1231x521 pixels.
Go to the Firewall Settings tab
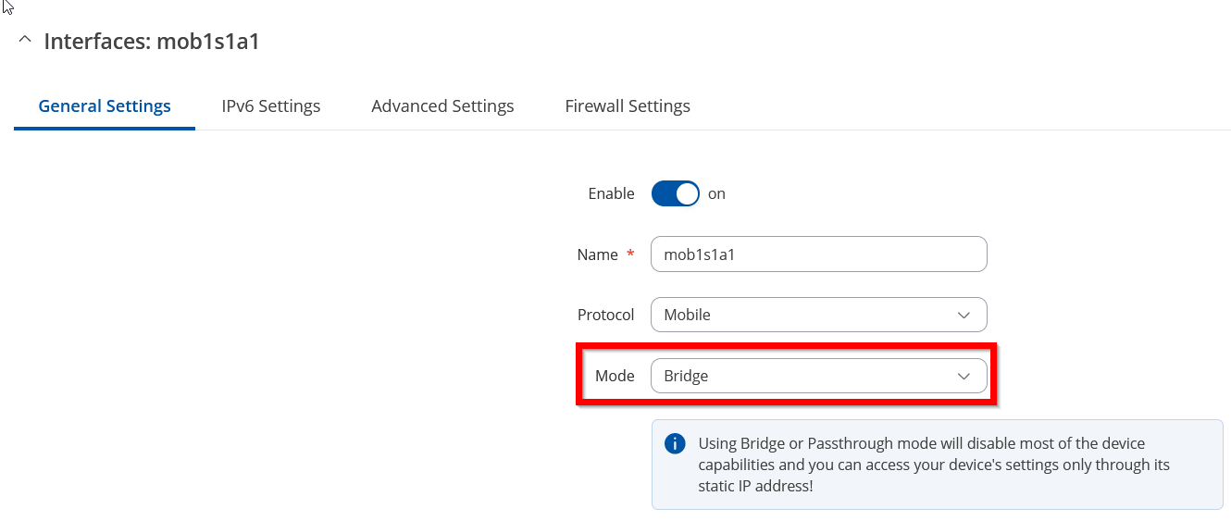coord(628,105)
